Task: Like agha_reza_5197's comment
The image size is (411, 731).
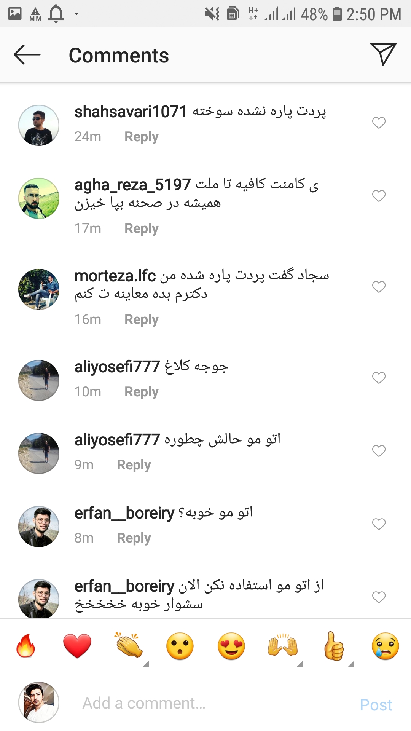Action: [x=379, y=196]
